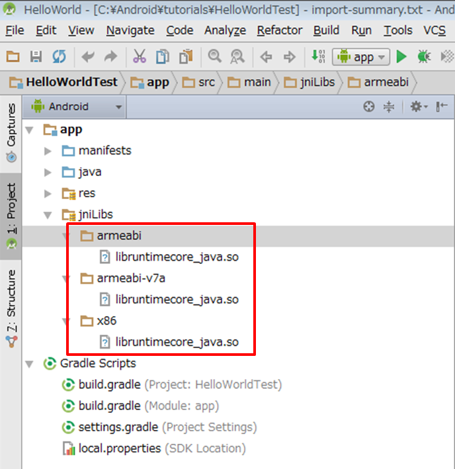The image size is (455, 469).
Task: Click the jniLibs breadcrumb
Action: point(309,82)
